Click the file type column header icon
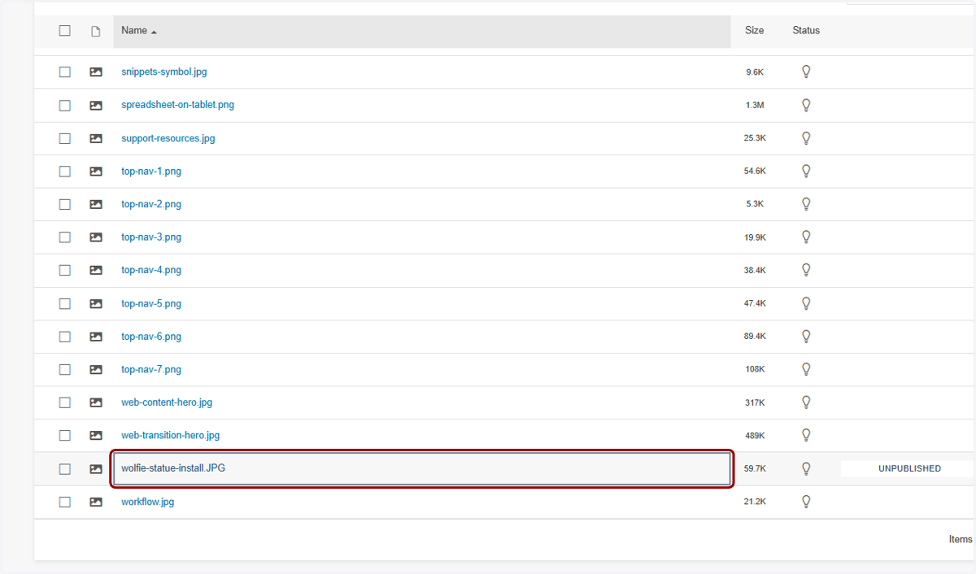 coord(96,31)
